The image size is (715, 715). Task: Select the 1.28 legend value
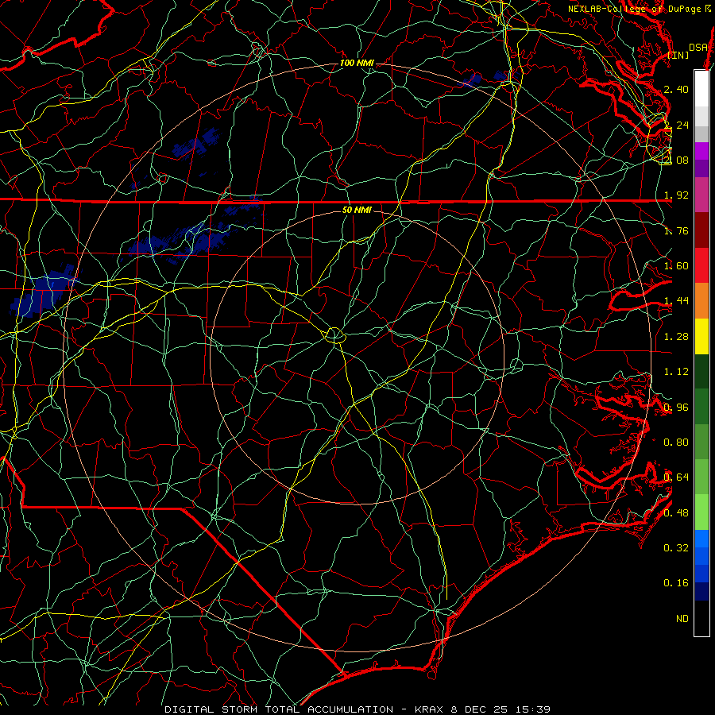click(676, 337)
